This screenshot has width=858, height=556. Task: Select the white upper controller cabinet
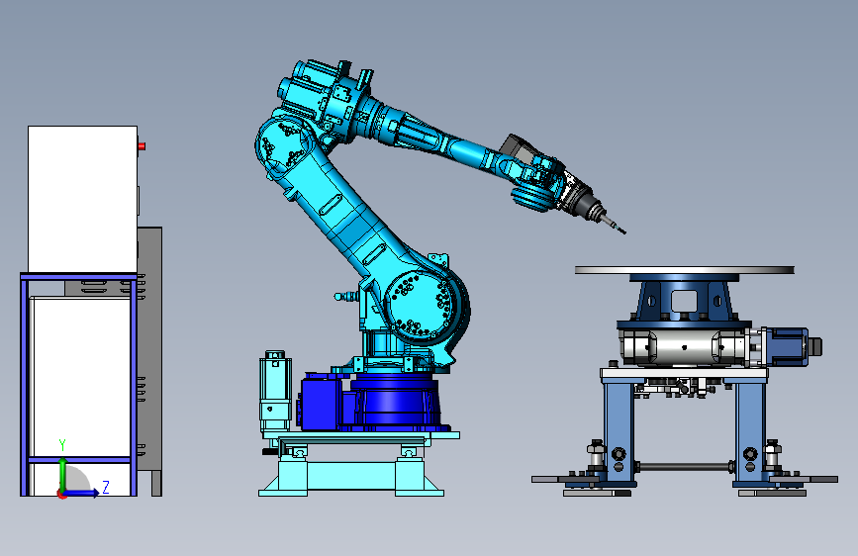[82, 199]
